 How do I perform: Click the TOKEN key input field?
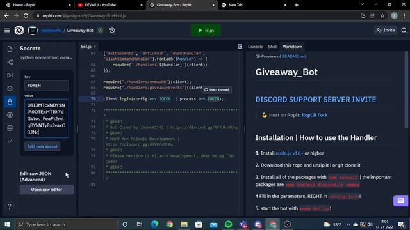47,86
